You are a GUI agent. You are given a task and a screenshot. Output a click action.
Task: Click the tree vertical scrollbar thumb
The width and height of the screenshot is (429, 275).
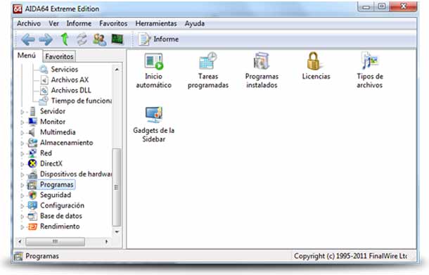[x=117, y=187]
